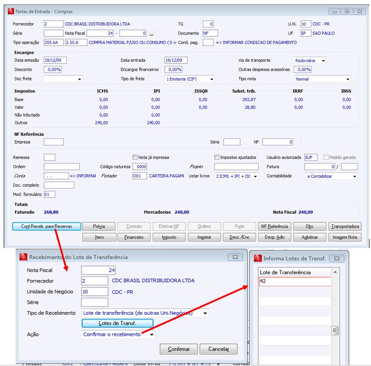
Task: Open the Ação dropdown in the receipt dialog
Action: 152,335
